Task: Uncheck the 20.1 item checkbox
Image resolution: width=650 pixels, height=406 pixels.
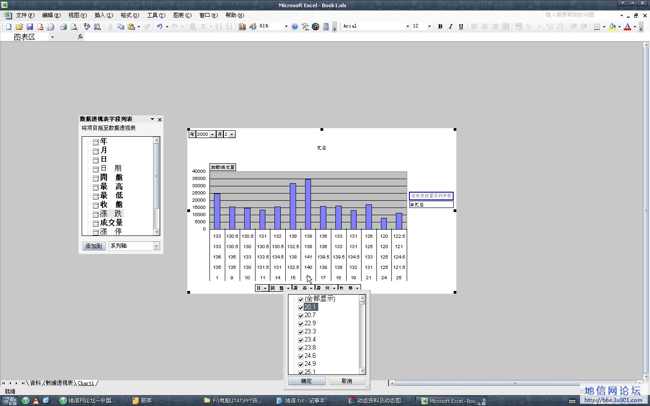Action: click(301, 308)
